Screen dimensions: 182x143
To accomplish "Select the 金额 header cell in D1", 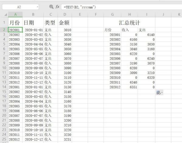I will pyautogui.click(x=65, y=23).
